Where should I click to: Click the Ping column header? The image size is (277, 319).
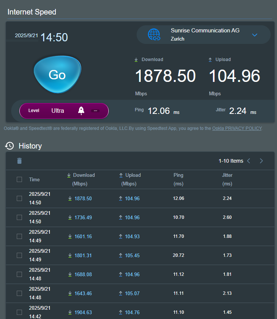click(x=178, y=179)
